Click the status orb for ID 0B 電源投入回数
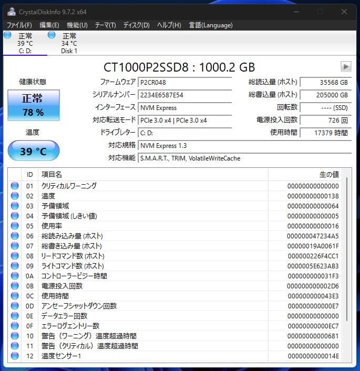Viewport: 360px width, 371px height. (x=15, y=286)
